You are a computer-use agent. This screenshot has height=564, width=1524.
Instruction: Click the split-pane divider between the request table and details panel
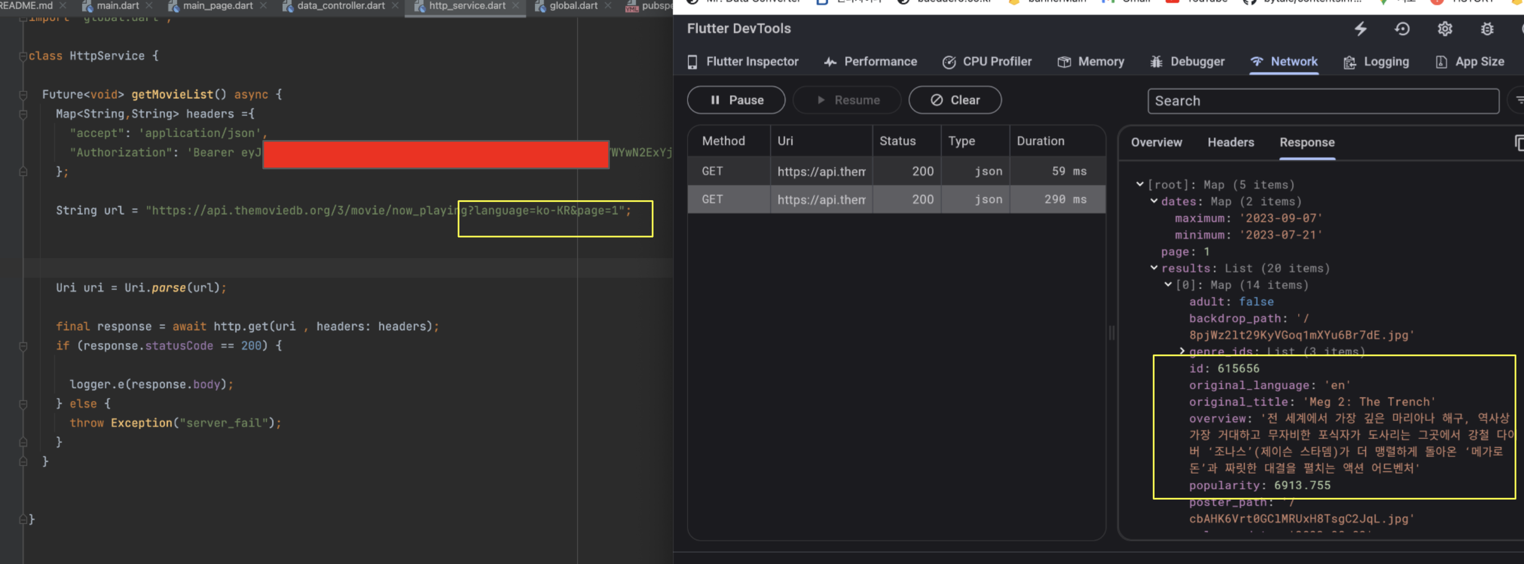click(1112, 333)
